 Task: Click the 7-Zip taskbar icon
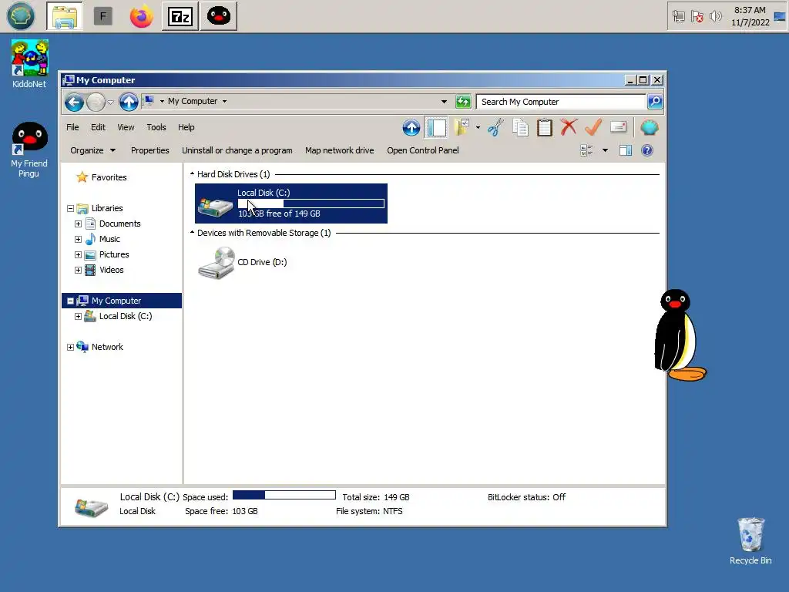point(180,16)
